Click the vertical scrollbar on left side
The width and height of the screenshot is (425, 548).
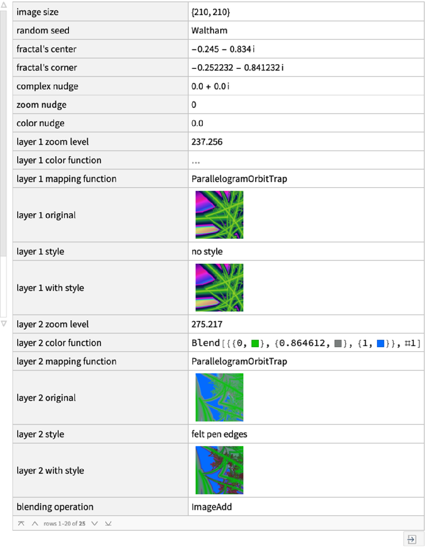tap(3, 132)
